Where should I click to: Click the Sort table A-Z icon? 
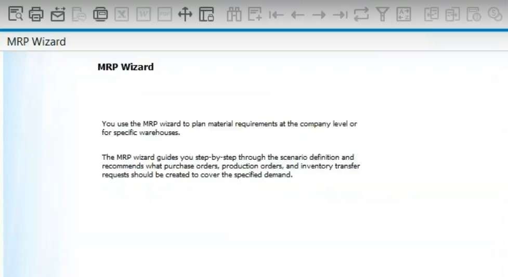tap(403, 14)
